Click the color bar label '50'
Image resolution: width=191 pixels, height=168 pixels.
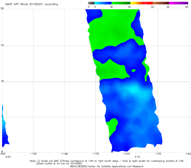coord(153,7)
